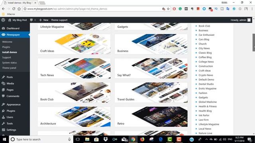
Task: Open File Explorer from taskbar
Action: click(87, 139)
